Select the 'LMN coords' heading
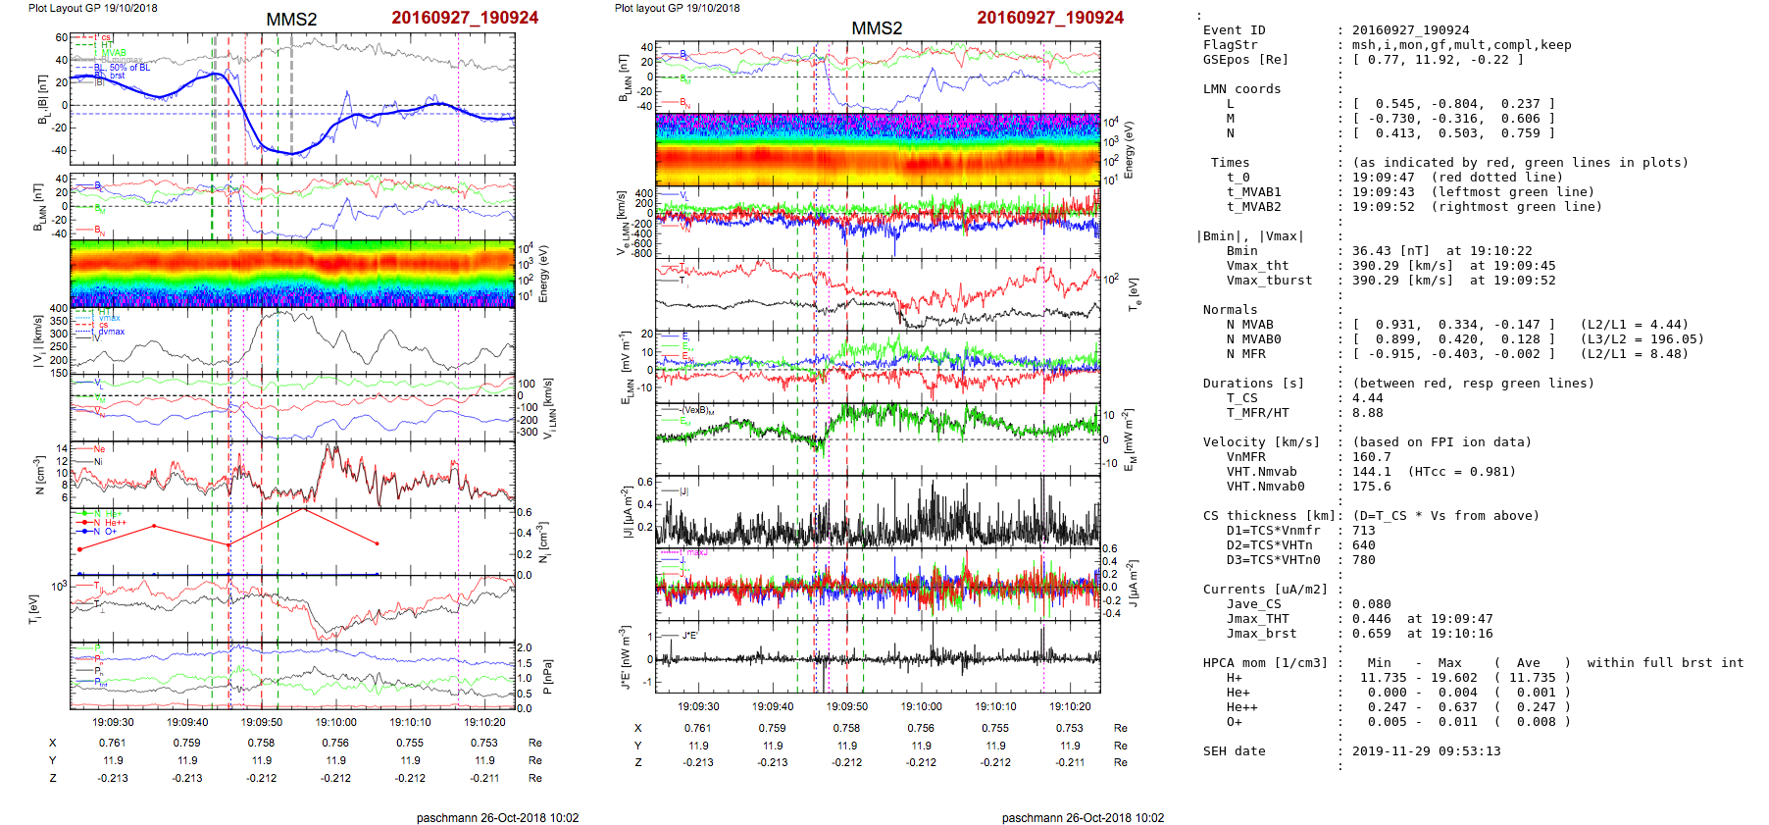The image size is (1769, 825). pyautogui.click(x=1241, y=89)
